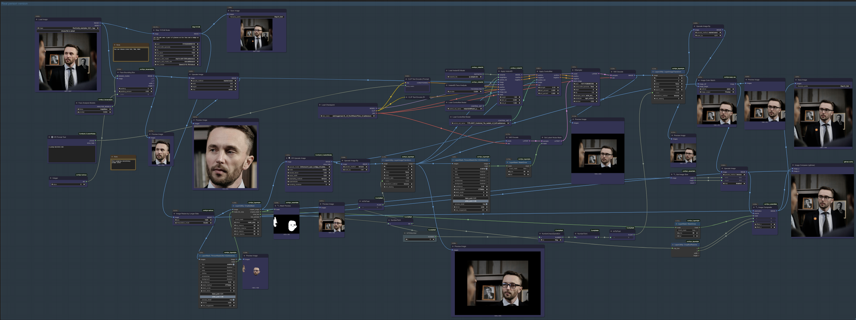
Task: Open interpolation_mode dropdown showing bicubic
Action: tap(193, 223)
